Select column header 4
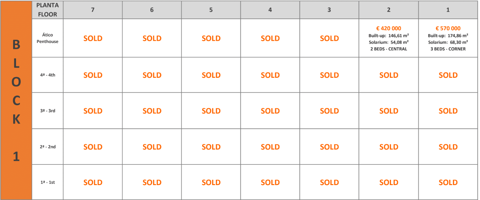The image size is (480, 200). click(x=270, y=10)
